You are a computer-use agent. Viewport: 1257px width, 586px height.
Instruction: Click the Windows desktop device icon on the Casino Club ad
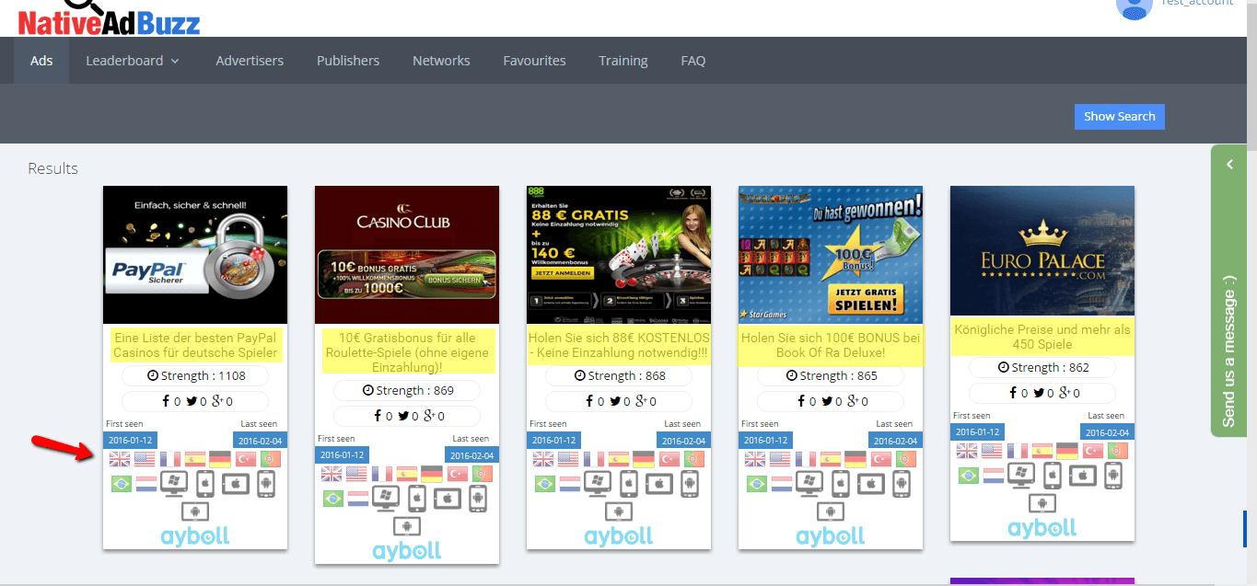[385, 498]
